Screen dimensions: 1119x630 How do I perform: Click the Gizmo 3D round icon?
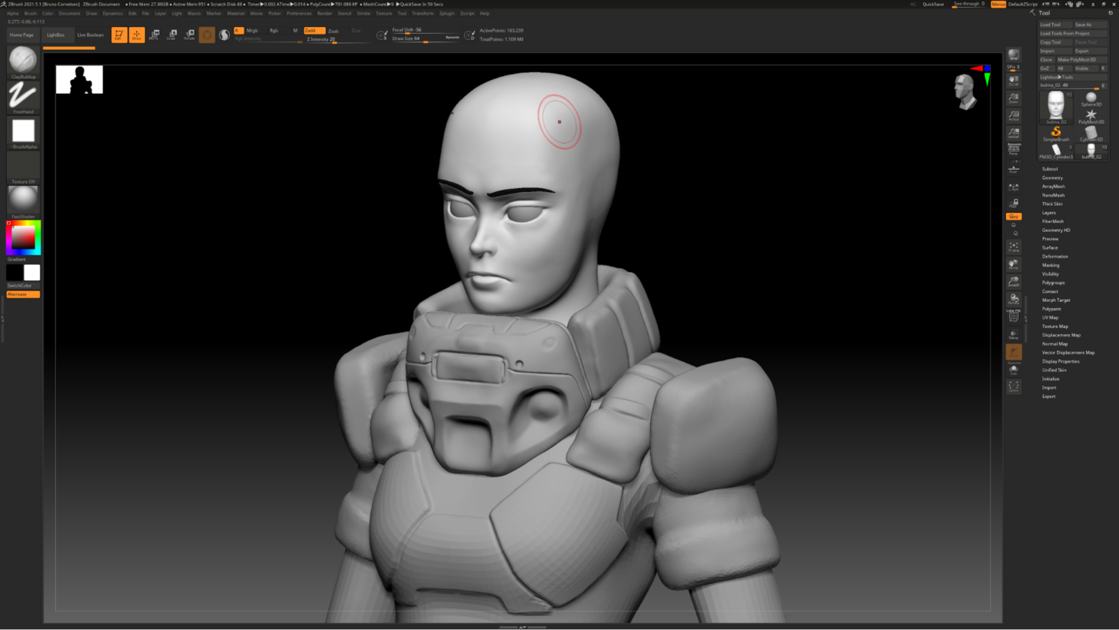[x=207, y=35]
